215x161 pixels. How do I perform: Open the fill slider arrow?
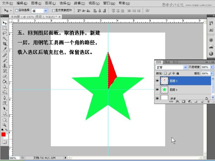click(212, 73)
